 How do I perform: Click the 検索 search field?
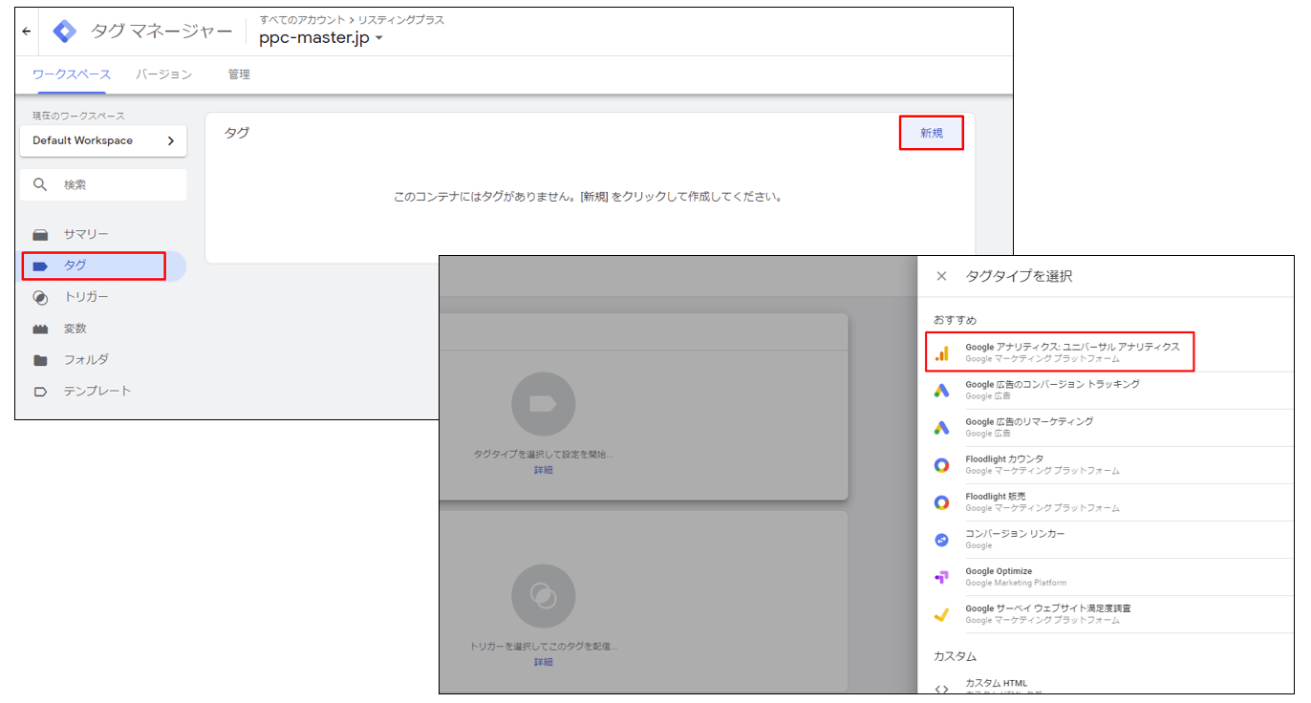(x=103, y=185)
